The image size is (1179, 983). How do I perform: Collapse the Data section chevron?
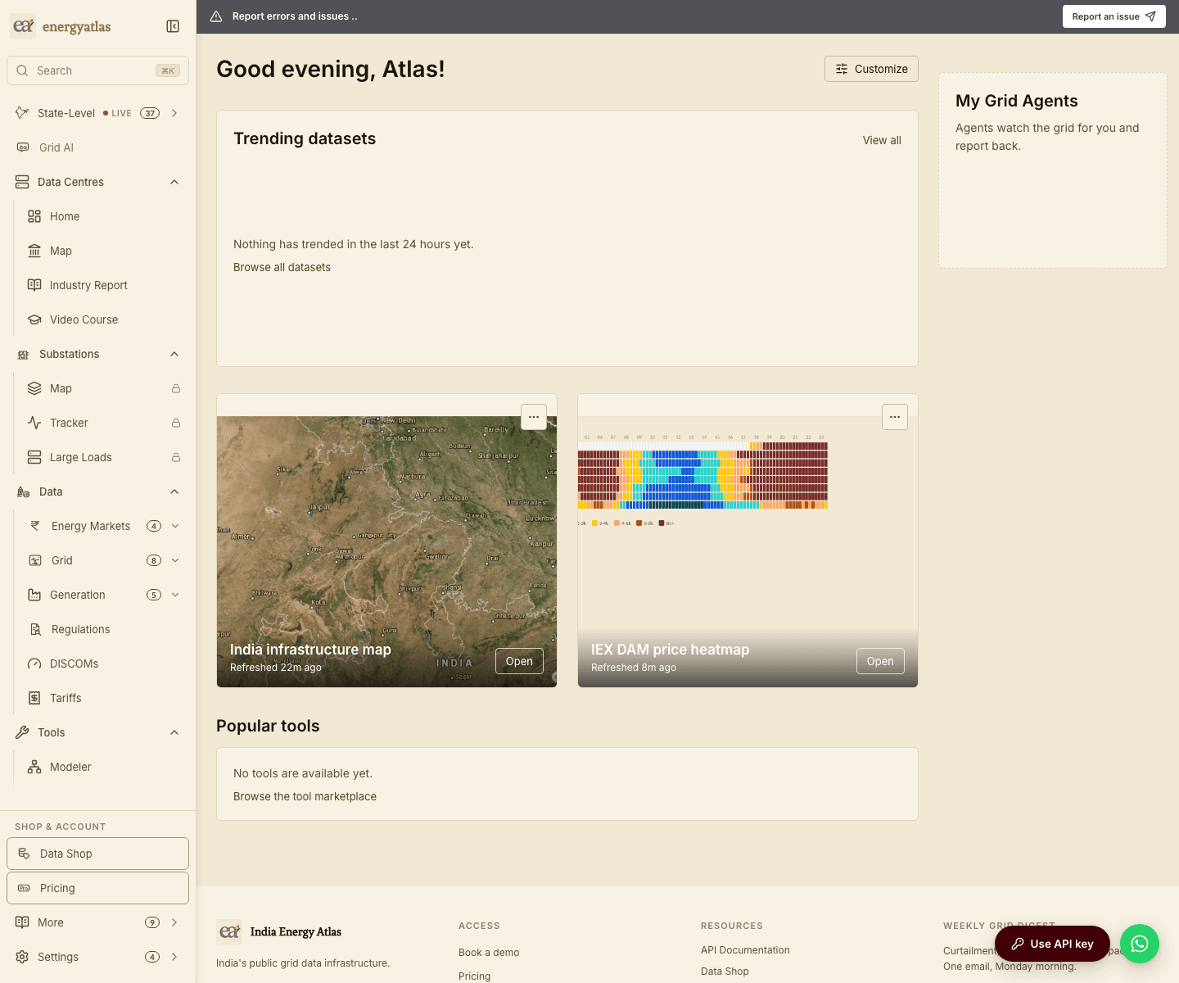174,491
